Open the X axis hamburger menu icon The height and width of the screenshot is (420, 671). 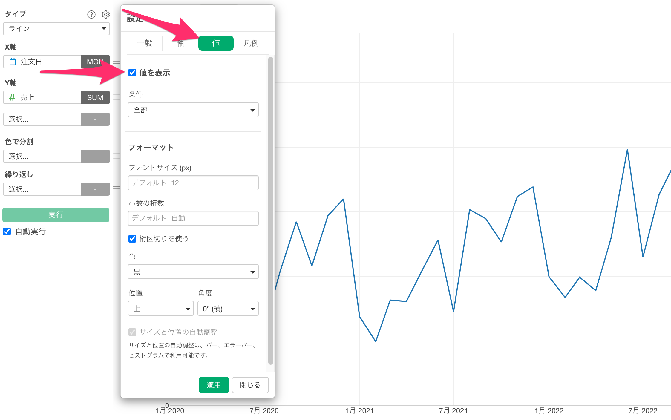116,61
